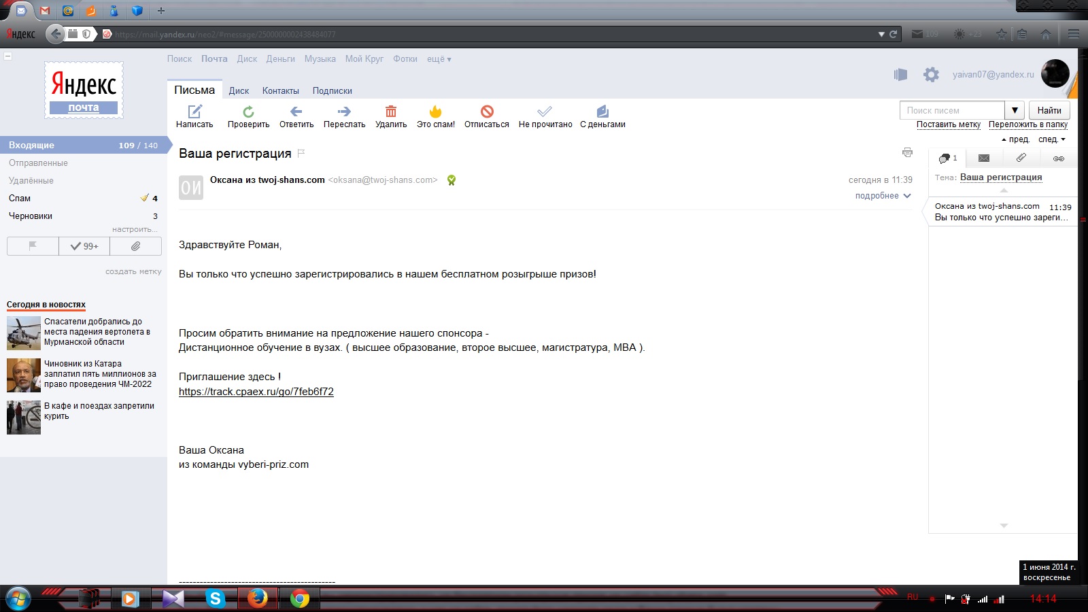Expand message details via подробнее

click(x=883, y=196)
